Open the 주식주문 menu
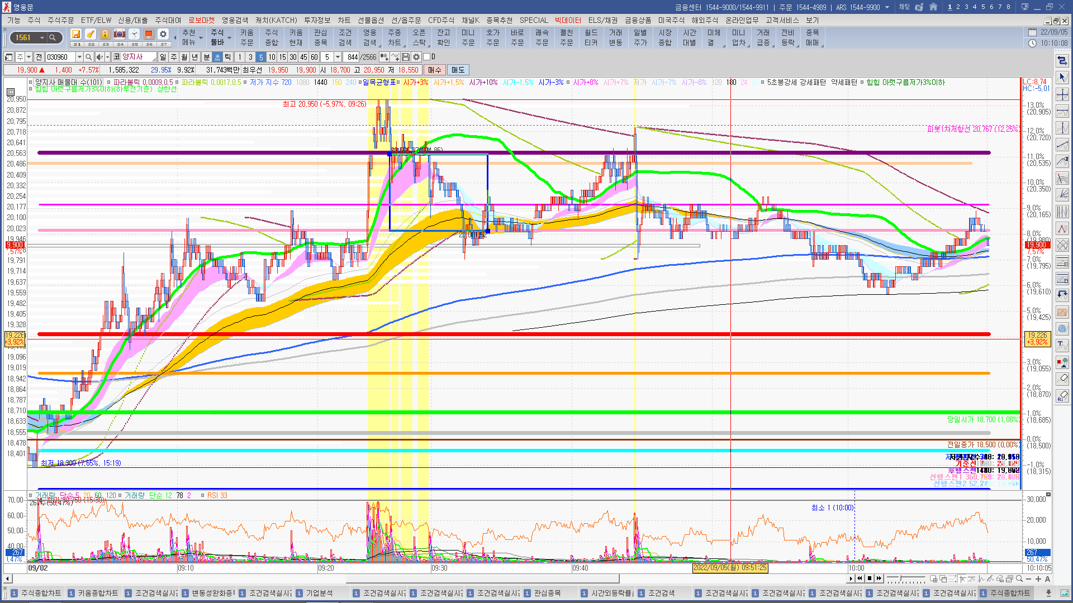 coord(60,20)
